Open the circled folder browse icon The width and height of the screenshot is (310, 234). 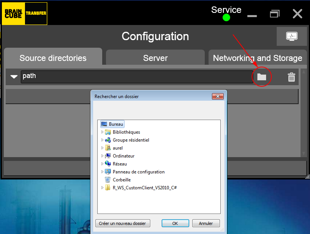click(x=261, y=76)
